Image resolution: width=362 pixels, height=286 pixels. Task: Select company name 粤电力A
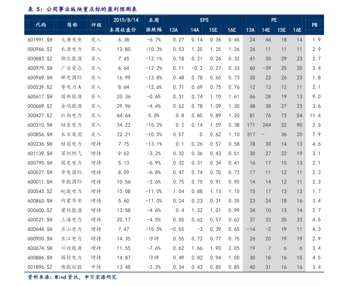(x=71, y=87)
